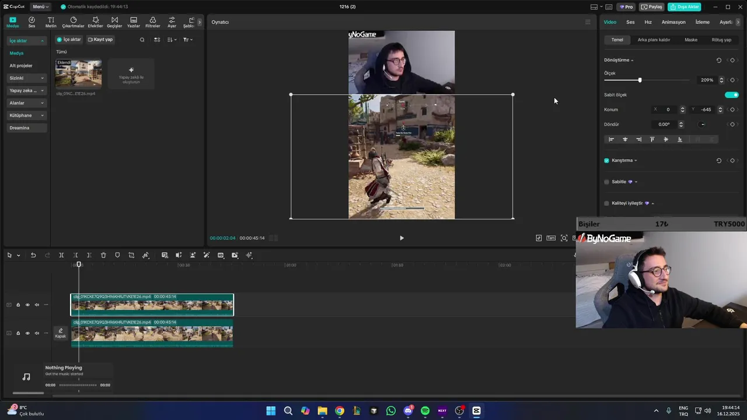This screenshot has height=420, width=747.
Task: Undo the last edit in timeline toolbar
Action: click(x=33, y=255)
